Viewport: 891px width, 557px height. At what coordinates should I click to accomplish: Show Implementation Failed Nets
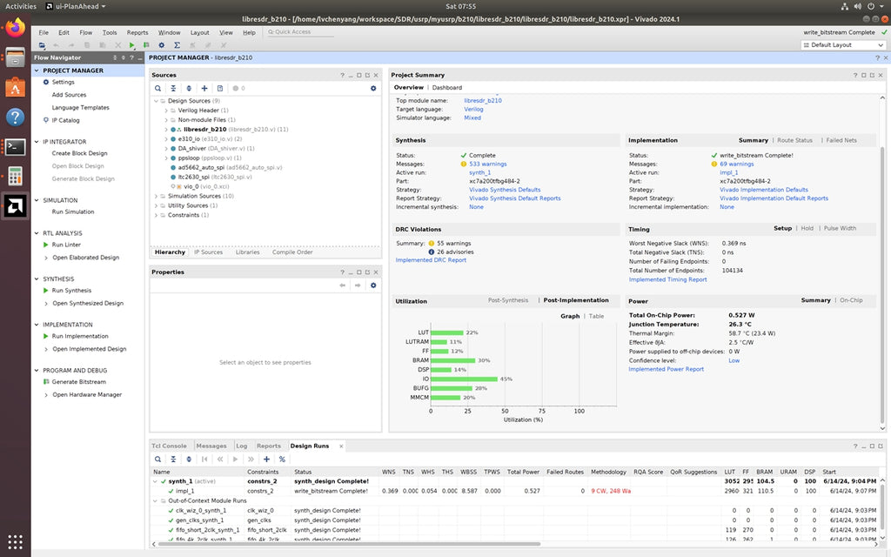(x=841, y=140)
